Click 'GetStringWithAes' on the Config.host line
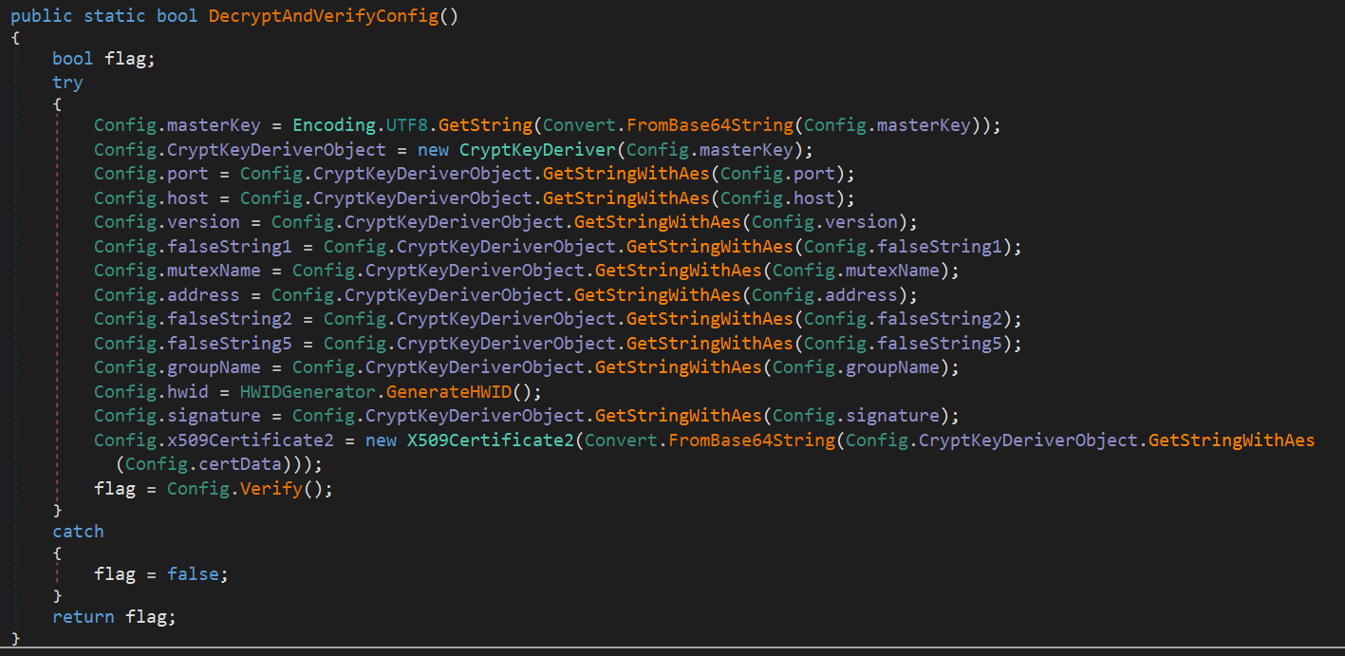This screenshot has height=656, width=1345. click(626, 198)
